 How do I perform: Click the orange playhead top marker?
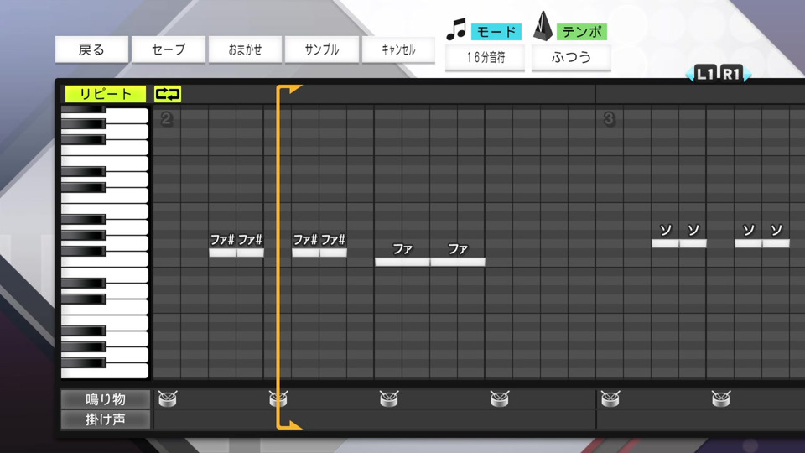click(x=289, y=90)
